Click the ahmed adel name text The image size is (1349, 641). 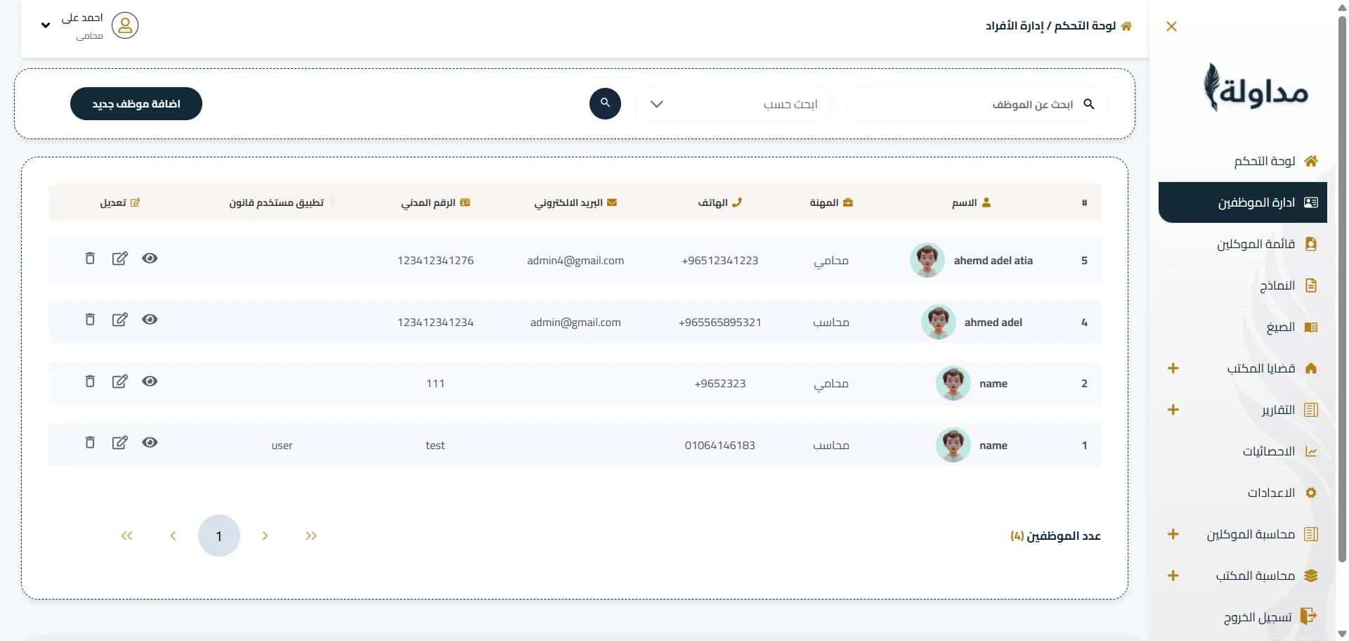tap(993, 322)
